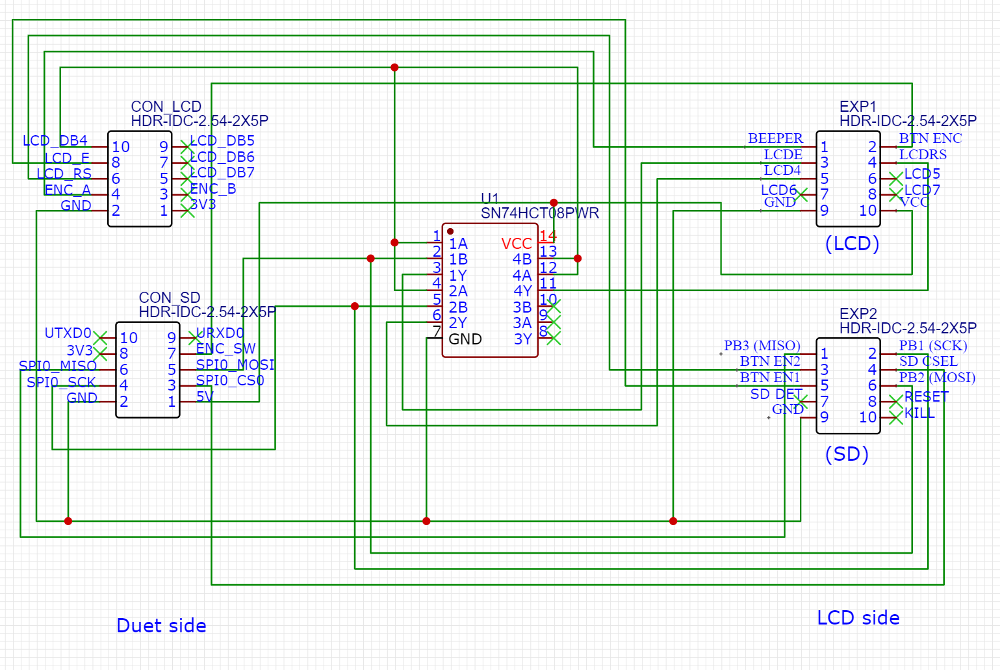Click the U1 designator label
Viewport: 1000px width, 670px height.
(x=490, y=198)
